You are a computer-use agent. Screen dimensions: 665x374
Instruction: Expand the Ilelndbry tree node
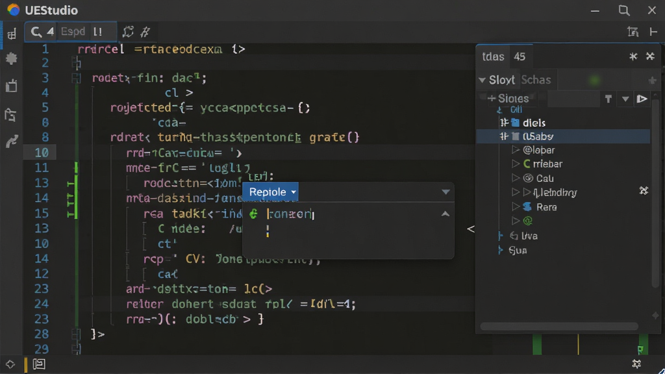[516, 192]
